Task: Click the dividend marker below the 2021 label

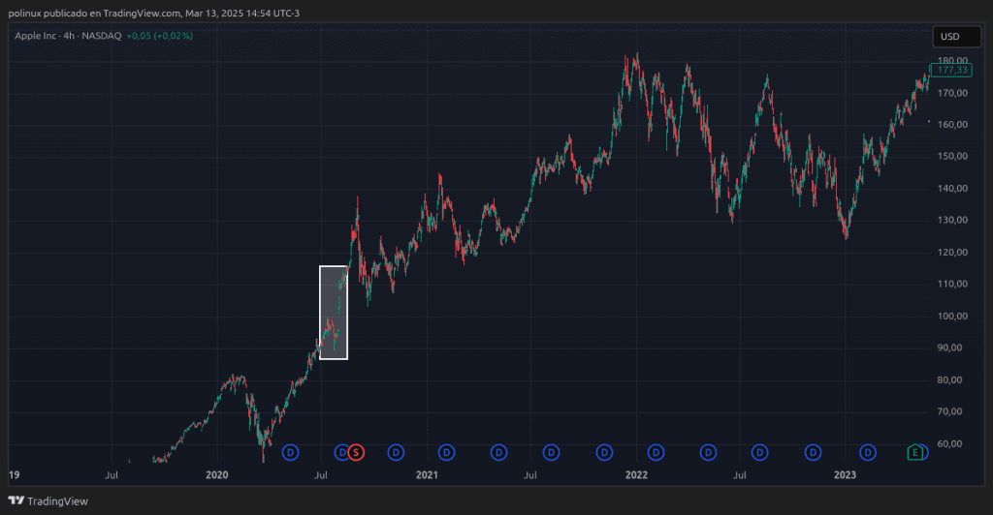Action: [447, 452]
